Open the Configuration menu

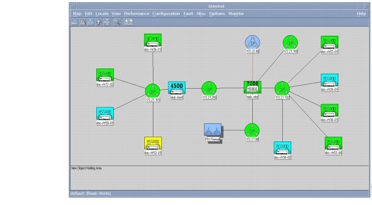coord(166,13)
